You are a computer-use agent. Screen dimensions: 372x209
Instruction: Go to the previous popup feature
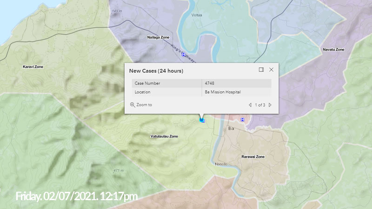point(250,105)
